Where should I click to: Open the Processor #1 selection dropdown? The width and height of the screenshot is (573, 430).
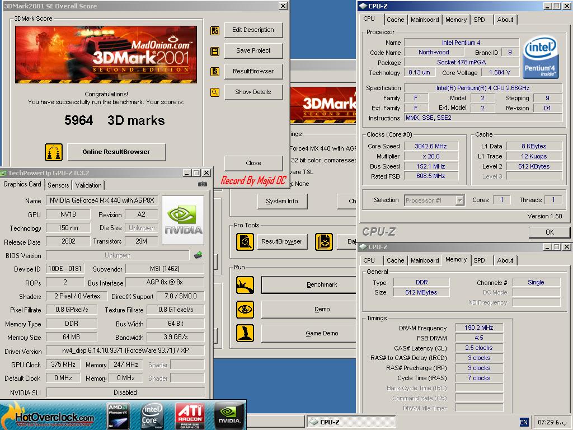(x=460, y=200)
